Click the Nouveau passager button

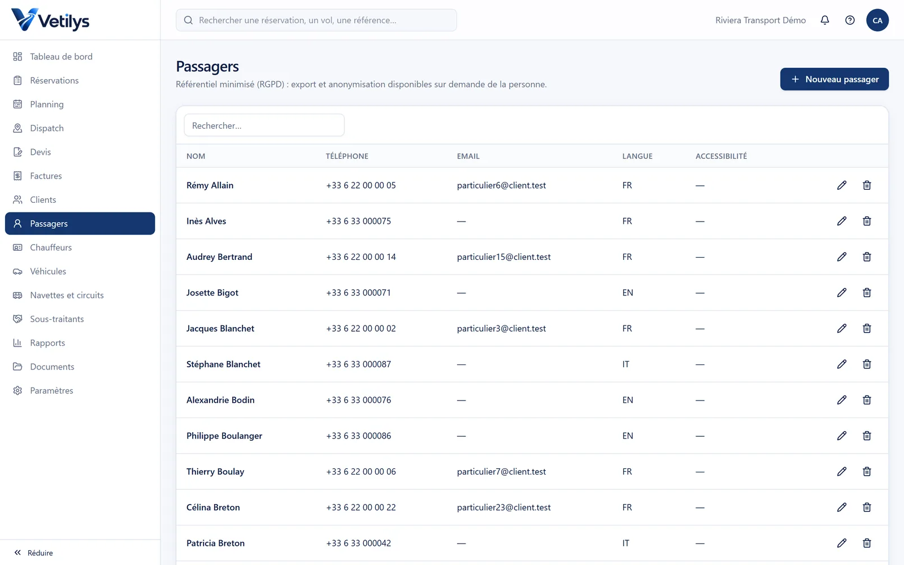point(835,79)
